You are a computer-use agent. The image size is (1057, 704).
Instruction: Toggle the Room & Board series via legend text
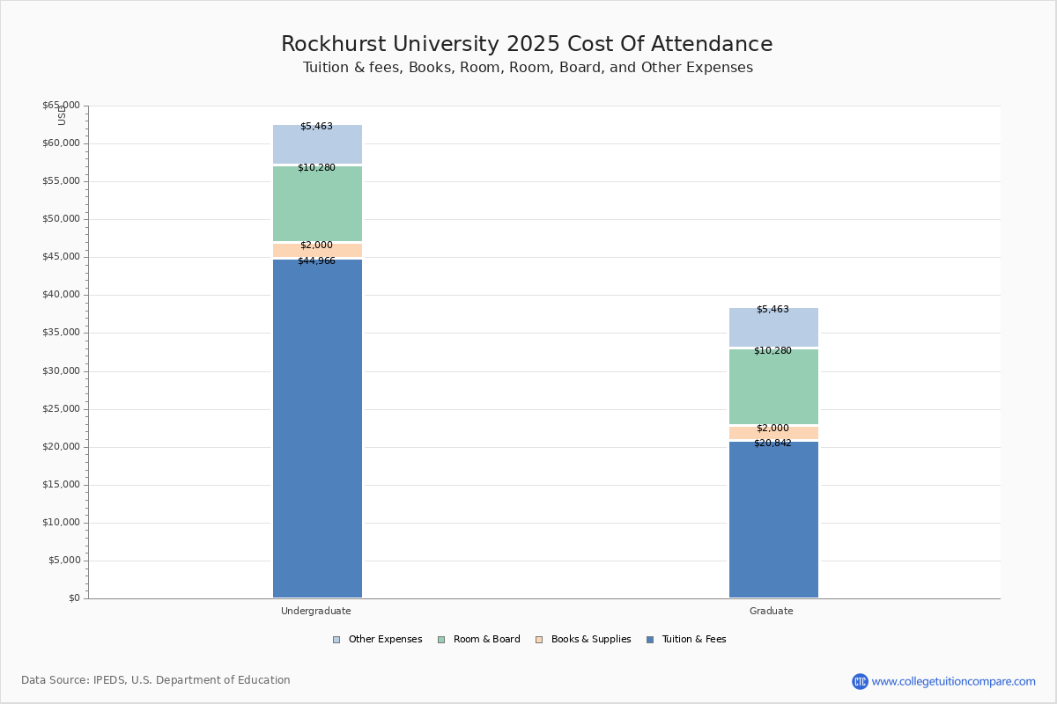[486, 640]
